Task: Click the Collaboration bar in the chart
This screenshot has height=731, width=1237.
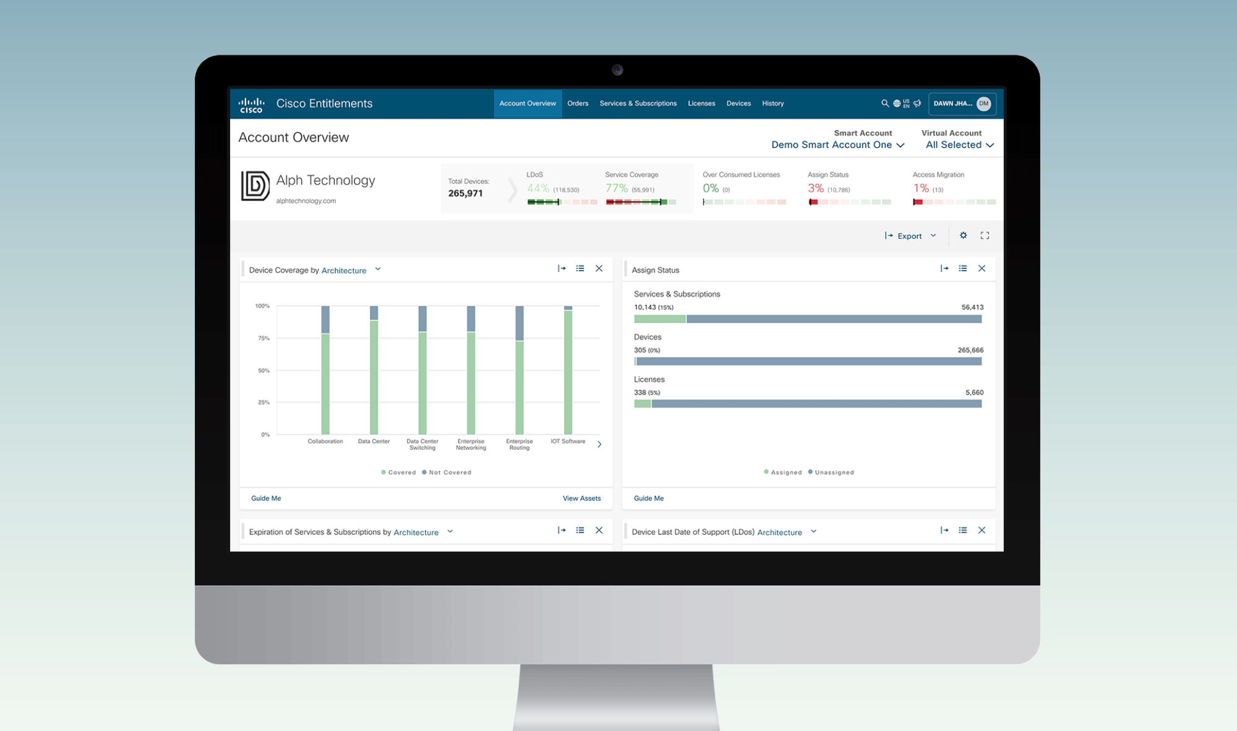Action: click(325, 370)
